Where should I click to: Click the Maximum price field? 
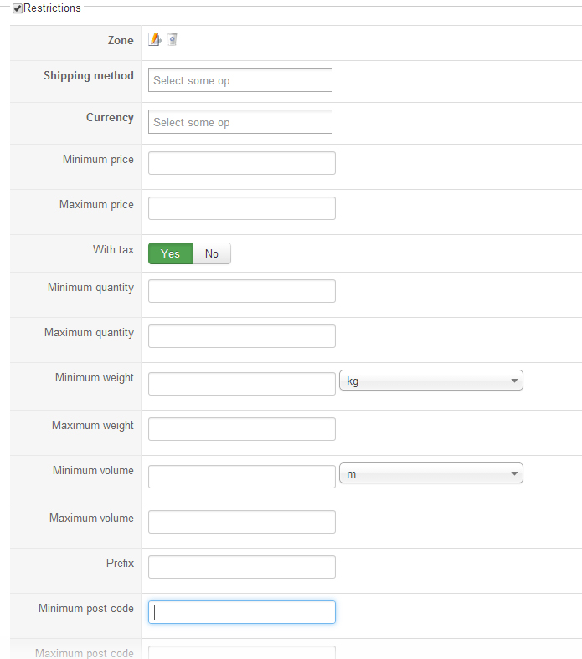(x=241, y=208)
